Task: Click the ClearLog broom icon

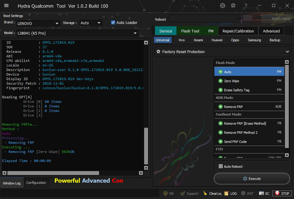Action: coord(206,193)
